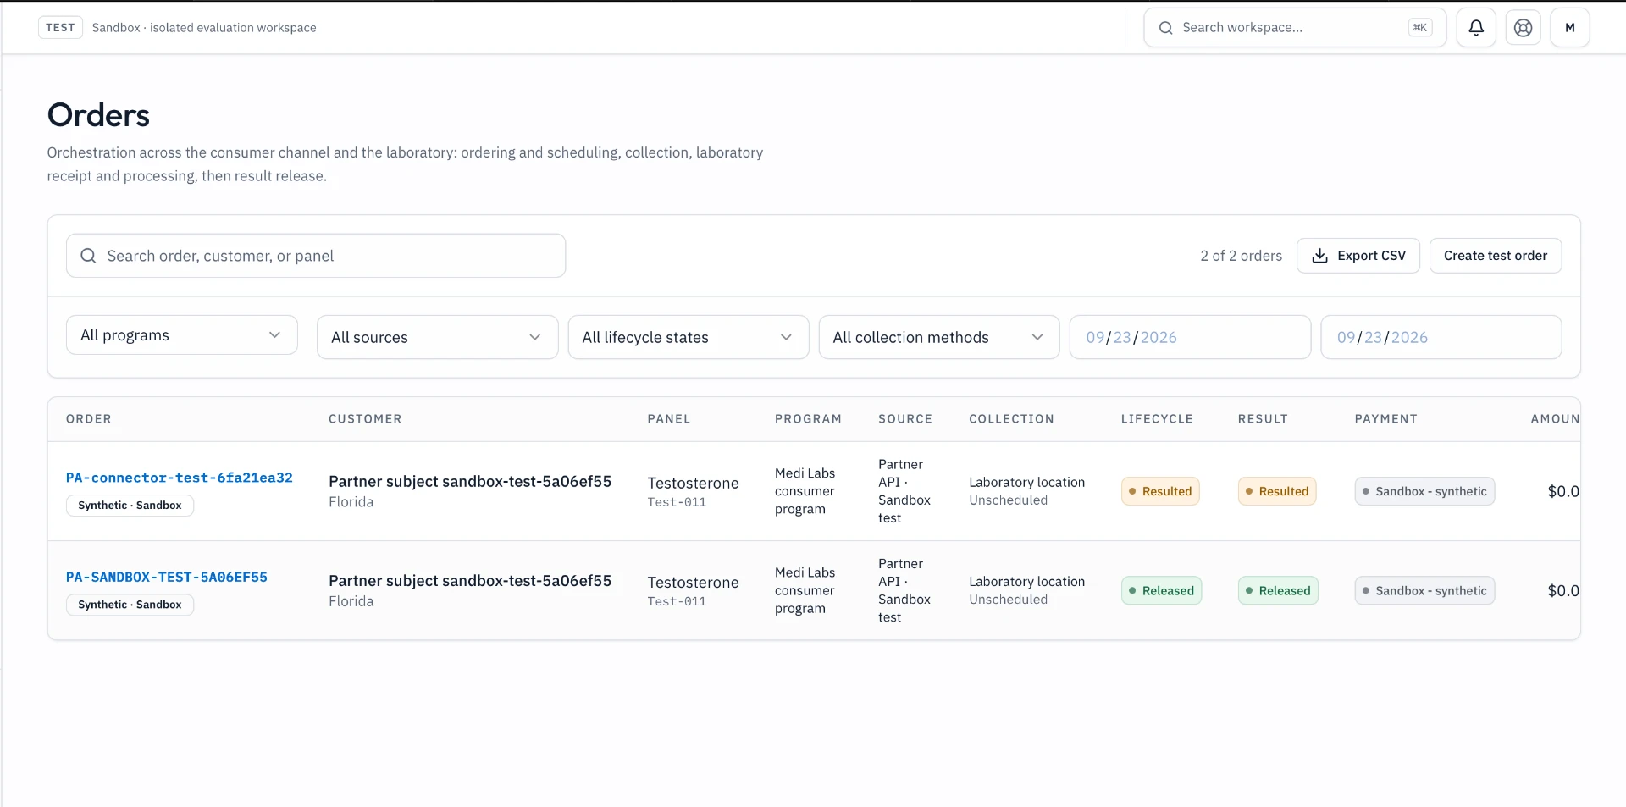
Task: Click the Sandbox · isolated evaluation workspace label
Action: pyautogui.click(x=204, y=28)
